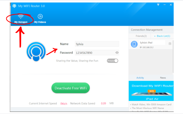Open the title bar dropdown menu arrow
This screenshot has height=114, width=183.
[x=158, y=5]
